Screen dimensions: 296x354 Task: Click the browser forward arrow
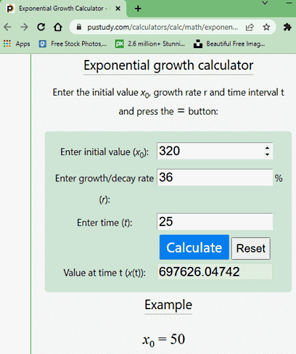tap(24, 27)
